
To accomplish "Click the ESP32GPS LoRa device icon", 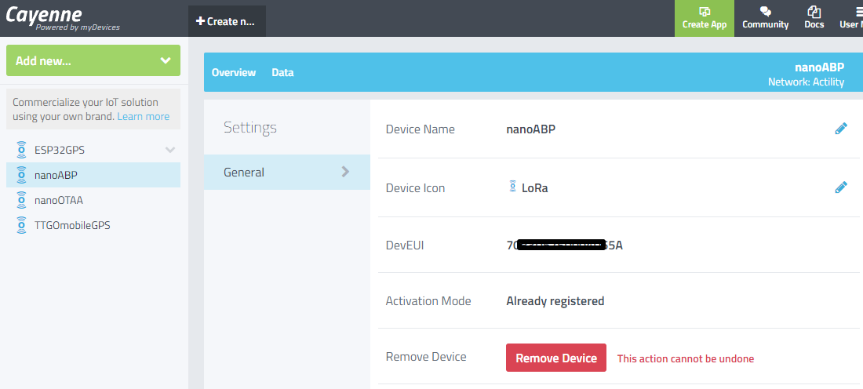I will (x=21, y=150).
